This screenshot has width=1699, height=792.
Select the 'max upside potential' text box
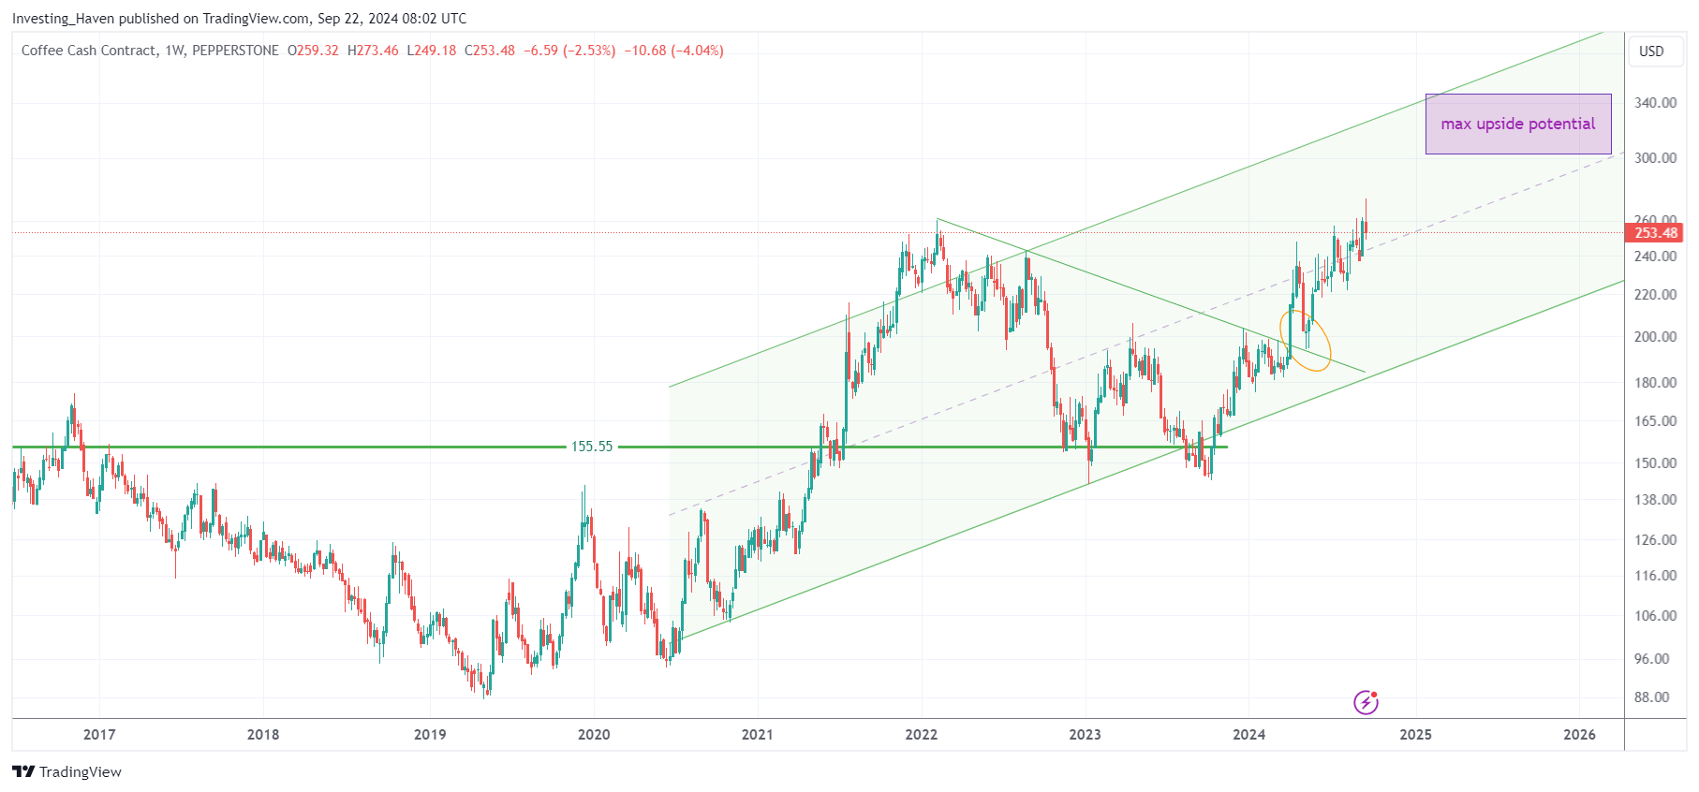1518,124
